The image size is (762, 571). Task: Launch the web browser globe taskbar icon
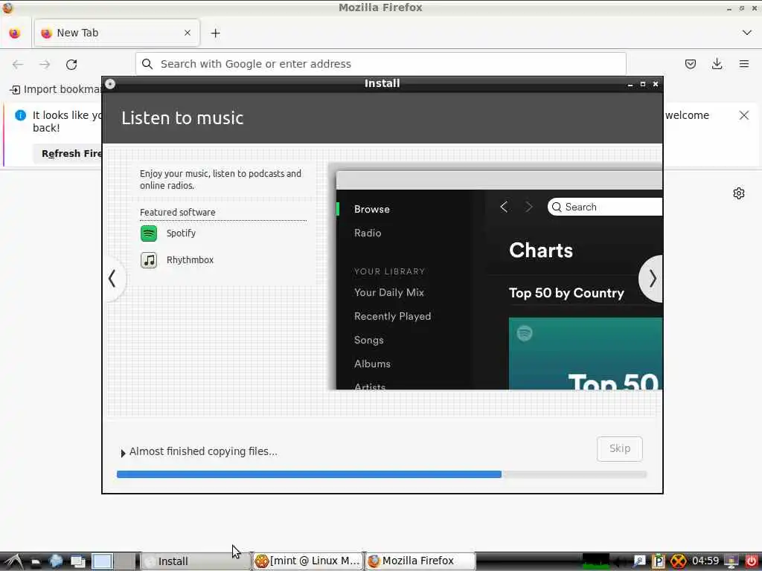point(56,561)
